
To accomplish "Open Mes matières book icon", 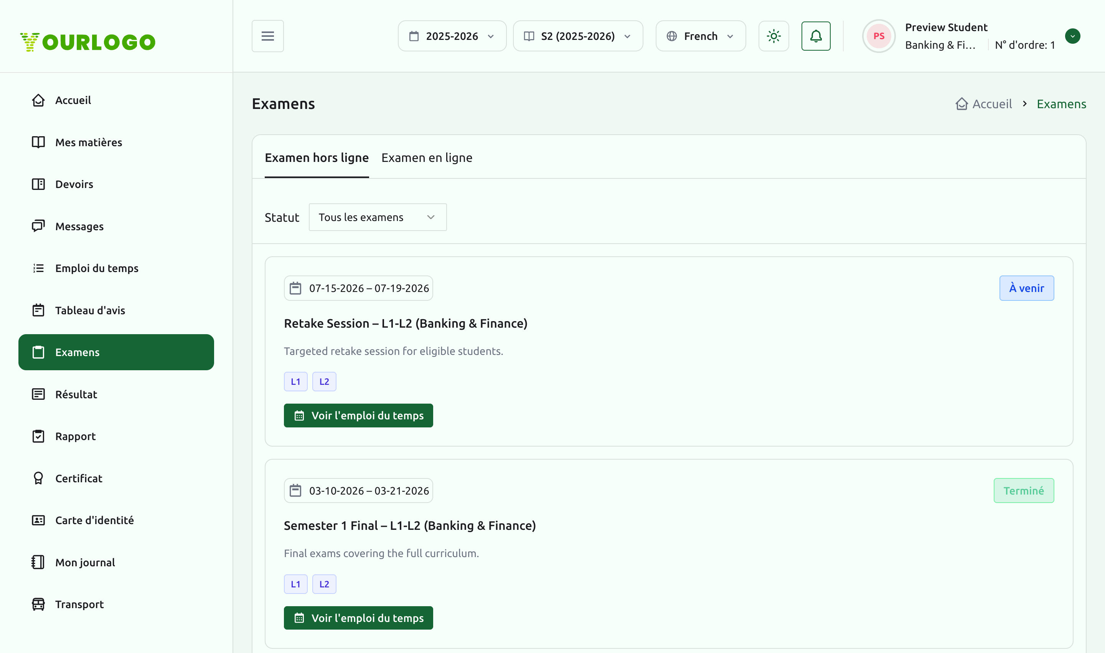I will click(38, 142).
